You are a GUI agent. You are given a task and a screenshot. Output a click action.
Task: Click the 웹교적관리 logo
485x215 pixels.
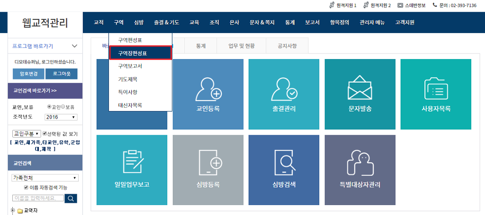pyautogui.click(x=45, y=23)
